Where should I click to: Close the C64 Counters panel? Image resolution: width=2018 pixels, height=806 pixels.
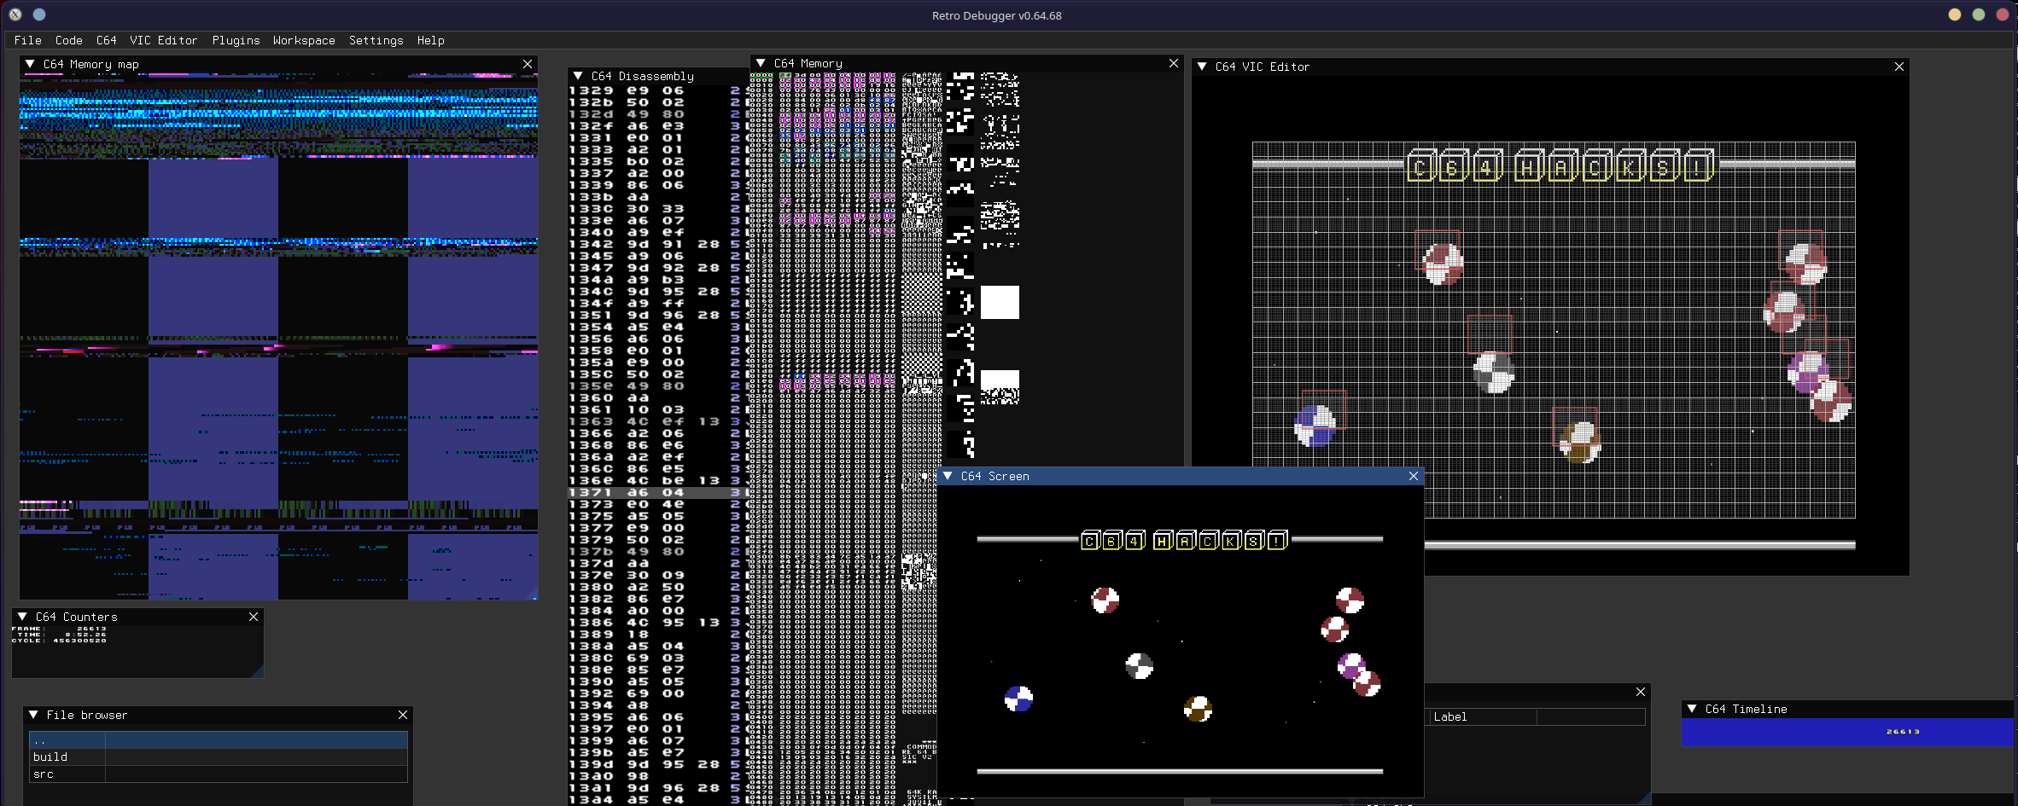point(254,617)
